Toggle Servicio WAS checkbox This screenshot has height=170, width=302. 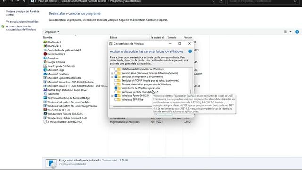click(116, 73)
